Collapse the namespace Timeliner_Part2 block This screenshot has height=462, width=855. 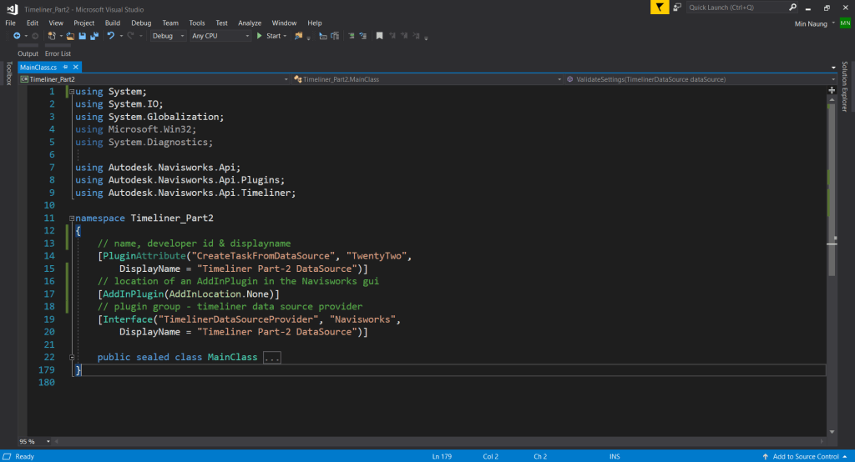(72, 218)
